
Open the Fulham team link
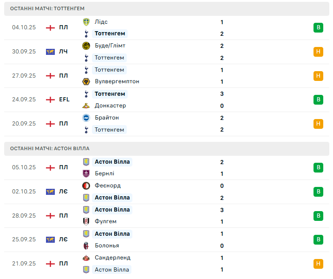click(x=105, y=221)
